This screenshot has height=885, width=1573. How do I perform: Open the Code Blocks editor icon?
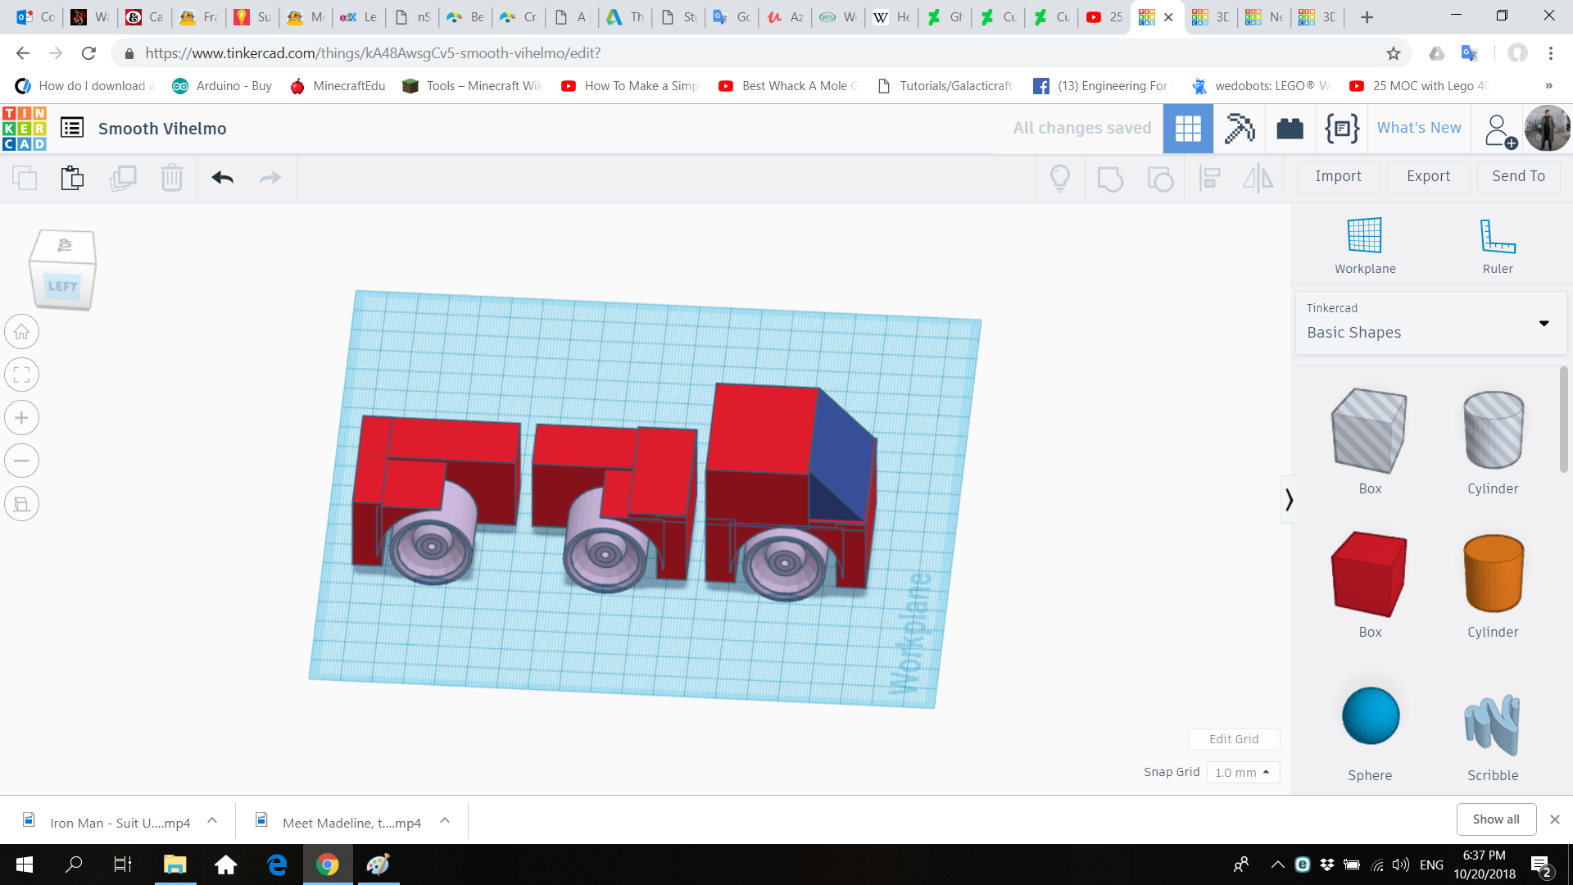tap(1341, 129)
